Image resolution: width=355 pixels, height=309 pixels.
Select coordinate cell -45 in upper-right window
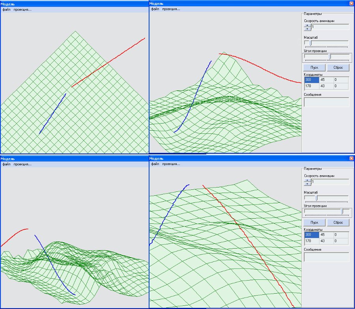tap(326, 80)
